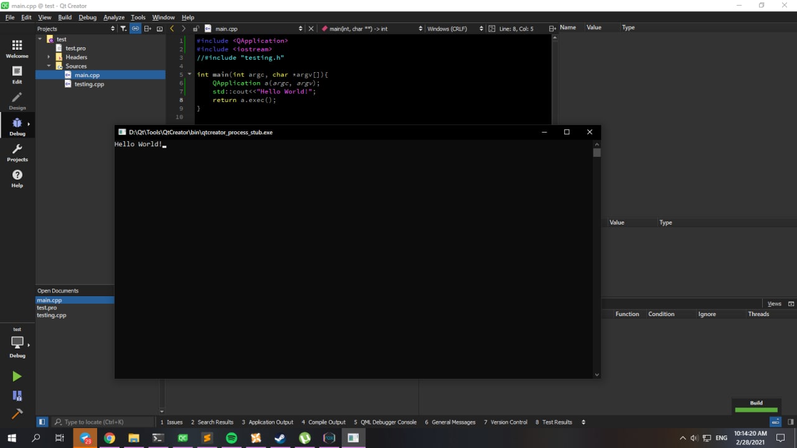Click the Threads column header
797x448 pixels.
coord(758,314)
